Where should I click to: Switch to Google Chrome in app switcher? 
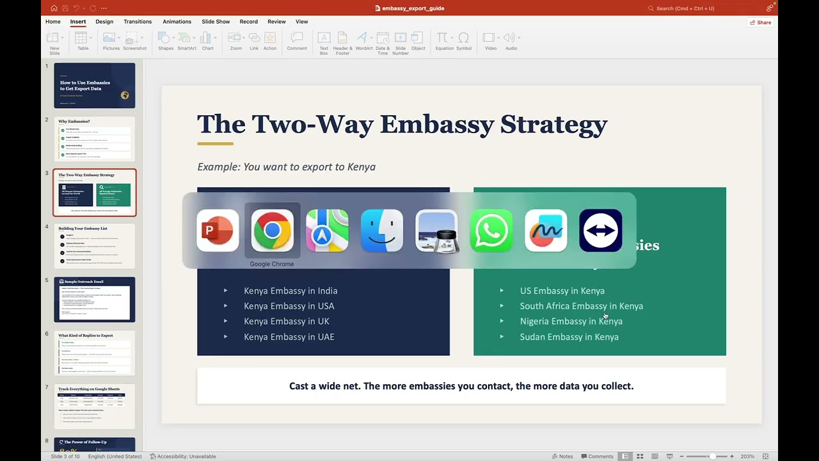(x=272, y=230)
